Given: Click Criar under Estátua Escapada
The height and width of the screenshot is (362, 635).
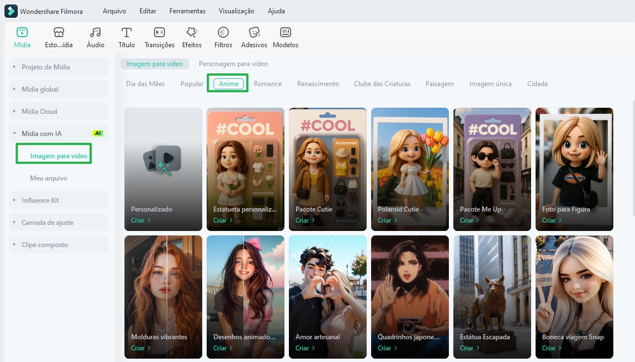Looking at the screenshot, I should (x=470, y=348).
